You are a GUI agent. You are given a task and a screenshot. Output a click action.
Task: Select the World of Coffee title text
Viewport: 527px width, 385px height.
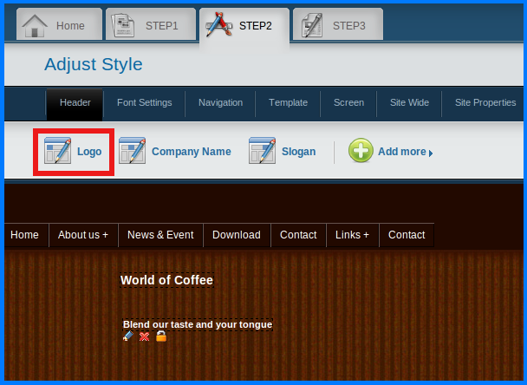coord(166,280)
